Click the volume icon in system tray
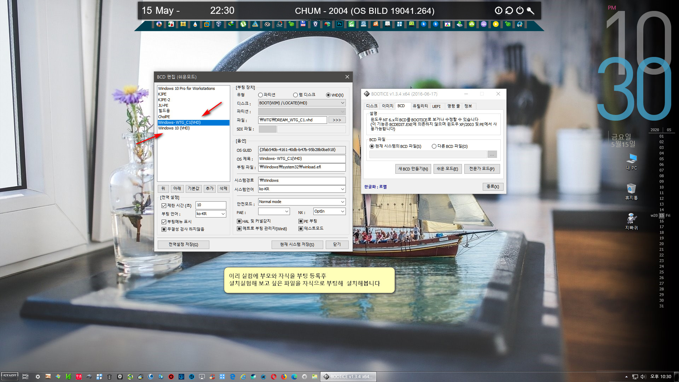 tap(643, 377)
